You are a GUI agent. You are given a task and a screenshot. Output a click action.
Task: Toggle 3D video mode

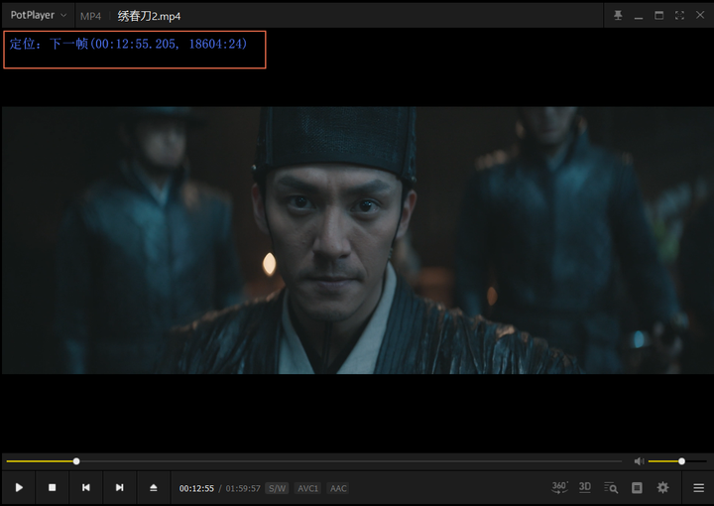pyautogui.click(x=585, y=487)
